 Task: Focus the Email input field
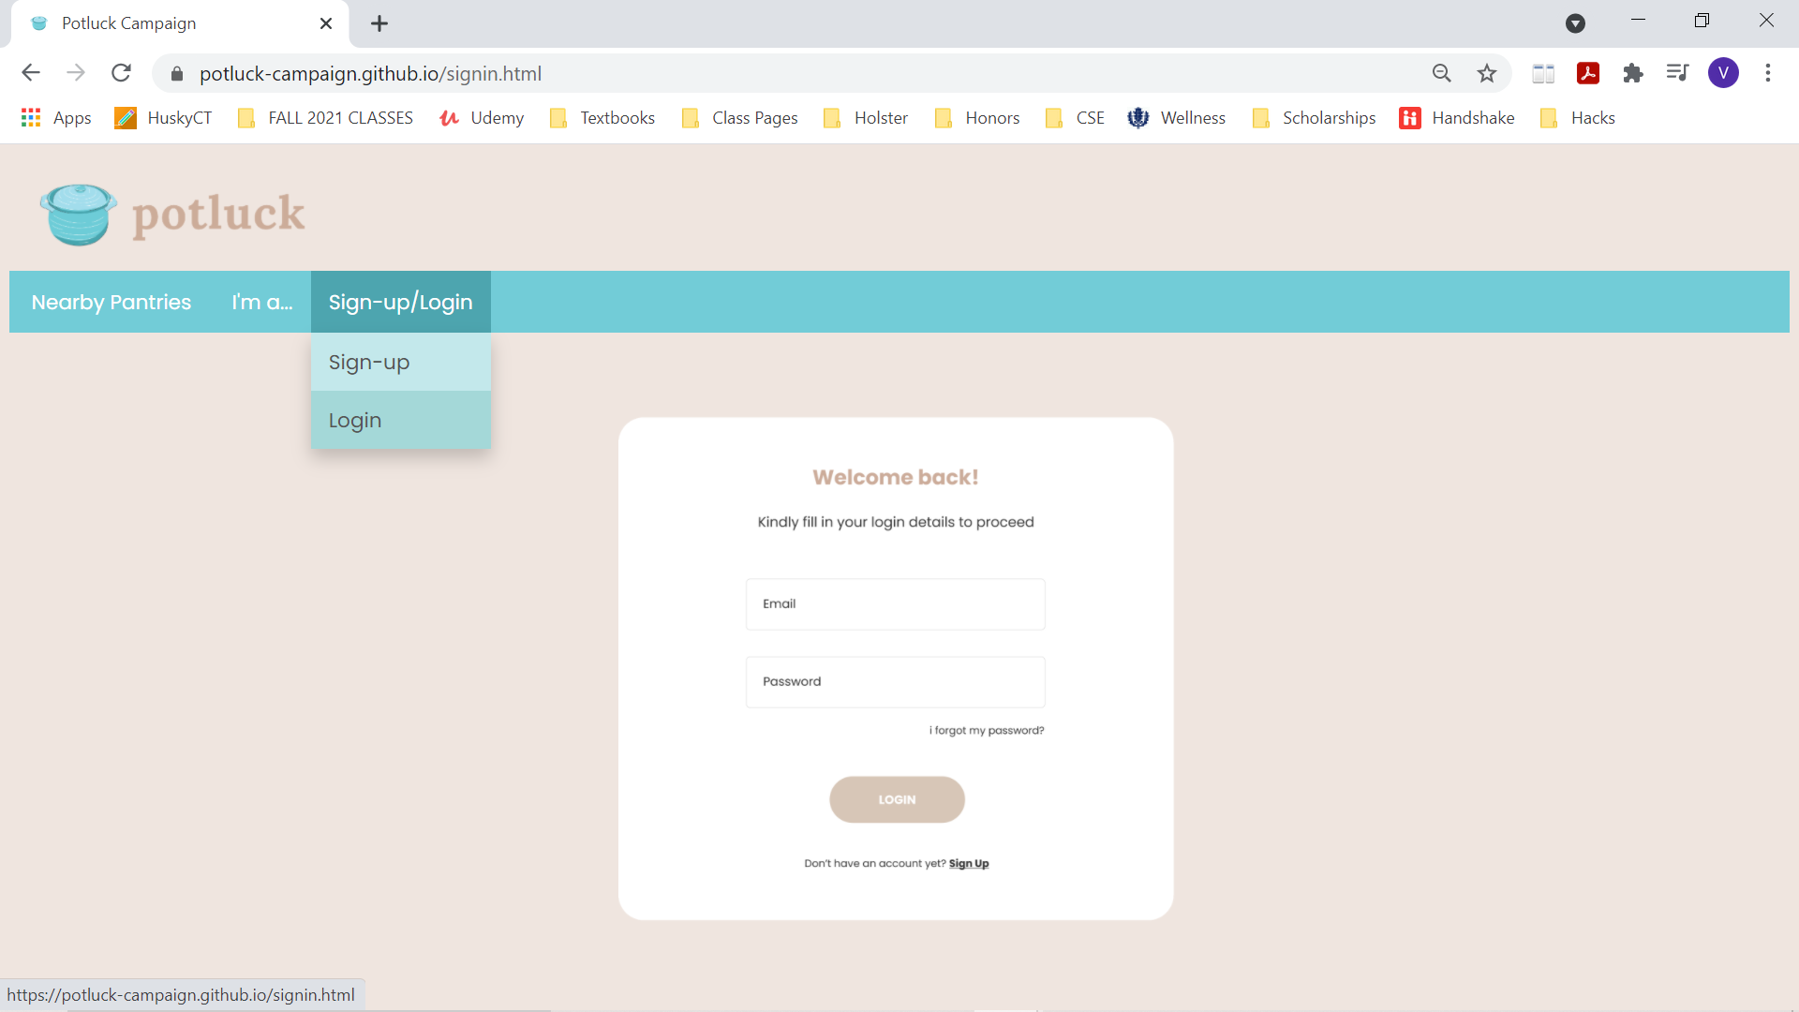(x=895, y=604)
